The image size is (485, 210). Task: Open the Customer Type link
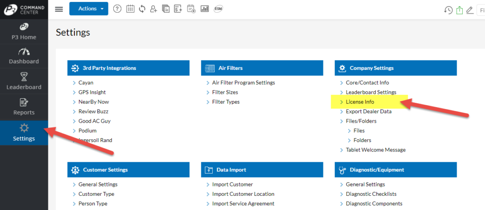96,194
